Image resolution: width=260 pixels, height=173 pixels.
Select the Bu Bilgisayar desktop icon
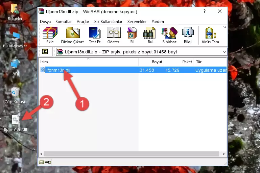click(x=15, y=40)
